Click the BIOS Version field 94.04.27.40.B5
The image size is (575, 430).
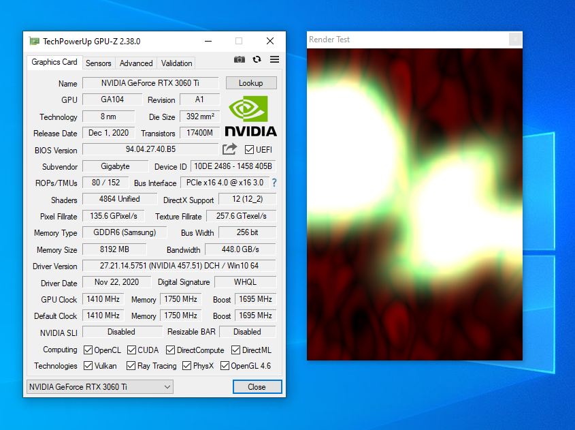(150, 149)
